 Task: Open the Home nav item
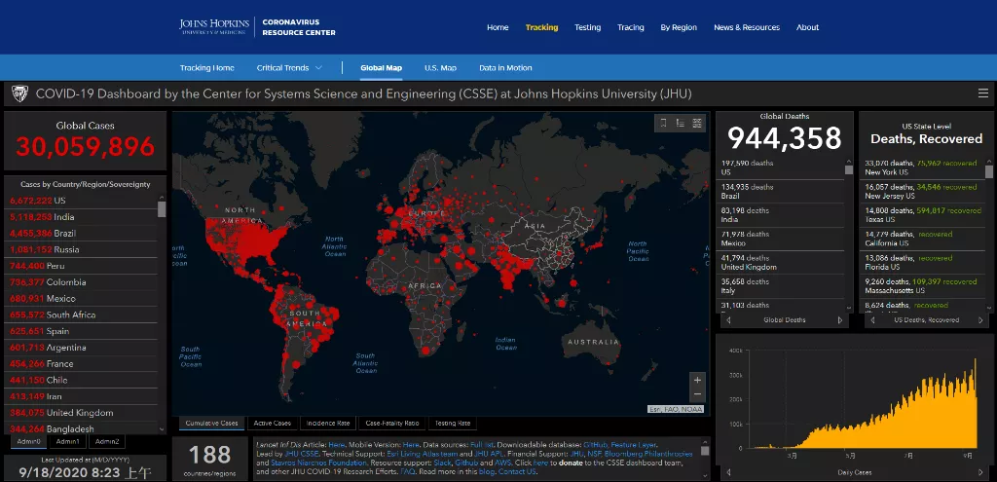pos(498,27)
